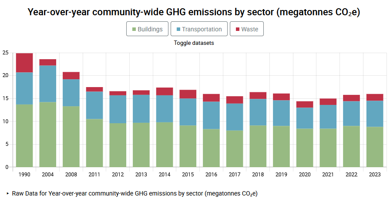This screenshot has height=199, width=390.
Task: Click the Toggle datasets caption
Action: click(194, 43)
